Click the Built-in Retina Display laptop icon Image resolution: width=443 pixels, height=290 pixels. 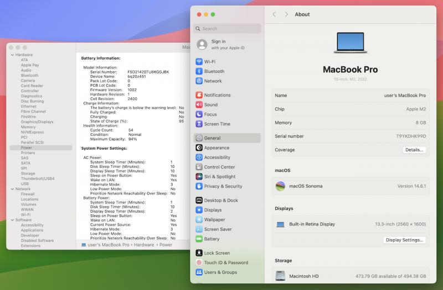(280, 224)
